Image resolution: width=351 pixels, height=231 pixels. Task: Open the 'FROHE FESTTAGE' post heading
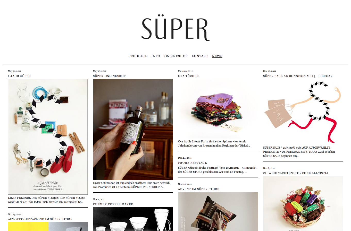(193, 163)
